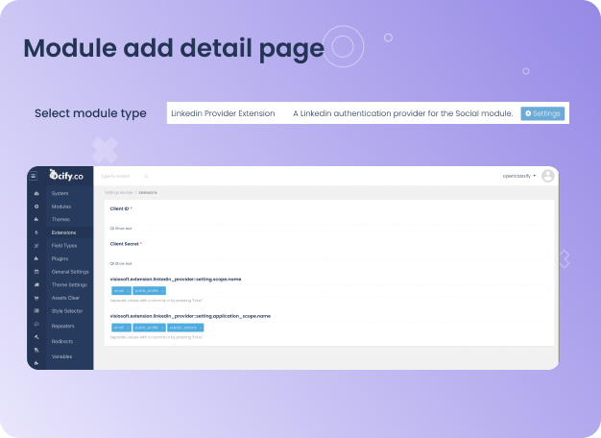601x438 pixels.
Task: Open Extensions in the sidebar menu
Action: (64, 232)
